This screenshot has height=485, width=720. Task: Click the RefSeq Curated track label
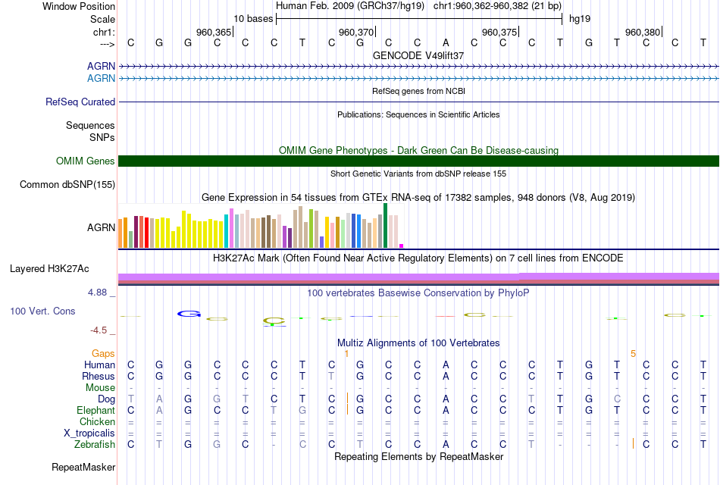[80, 102]
